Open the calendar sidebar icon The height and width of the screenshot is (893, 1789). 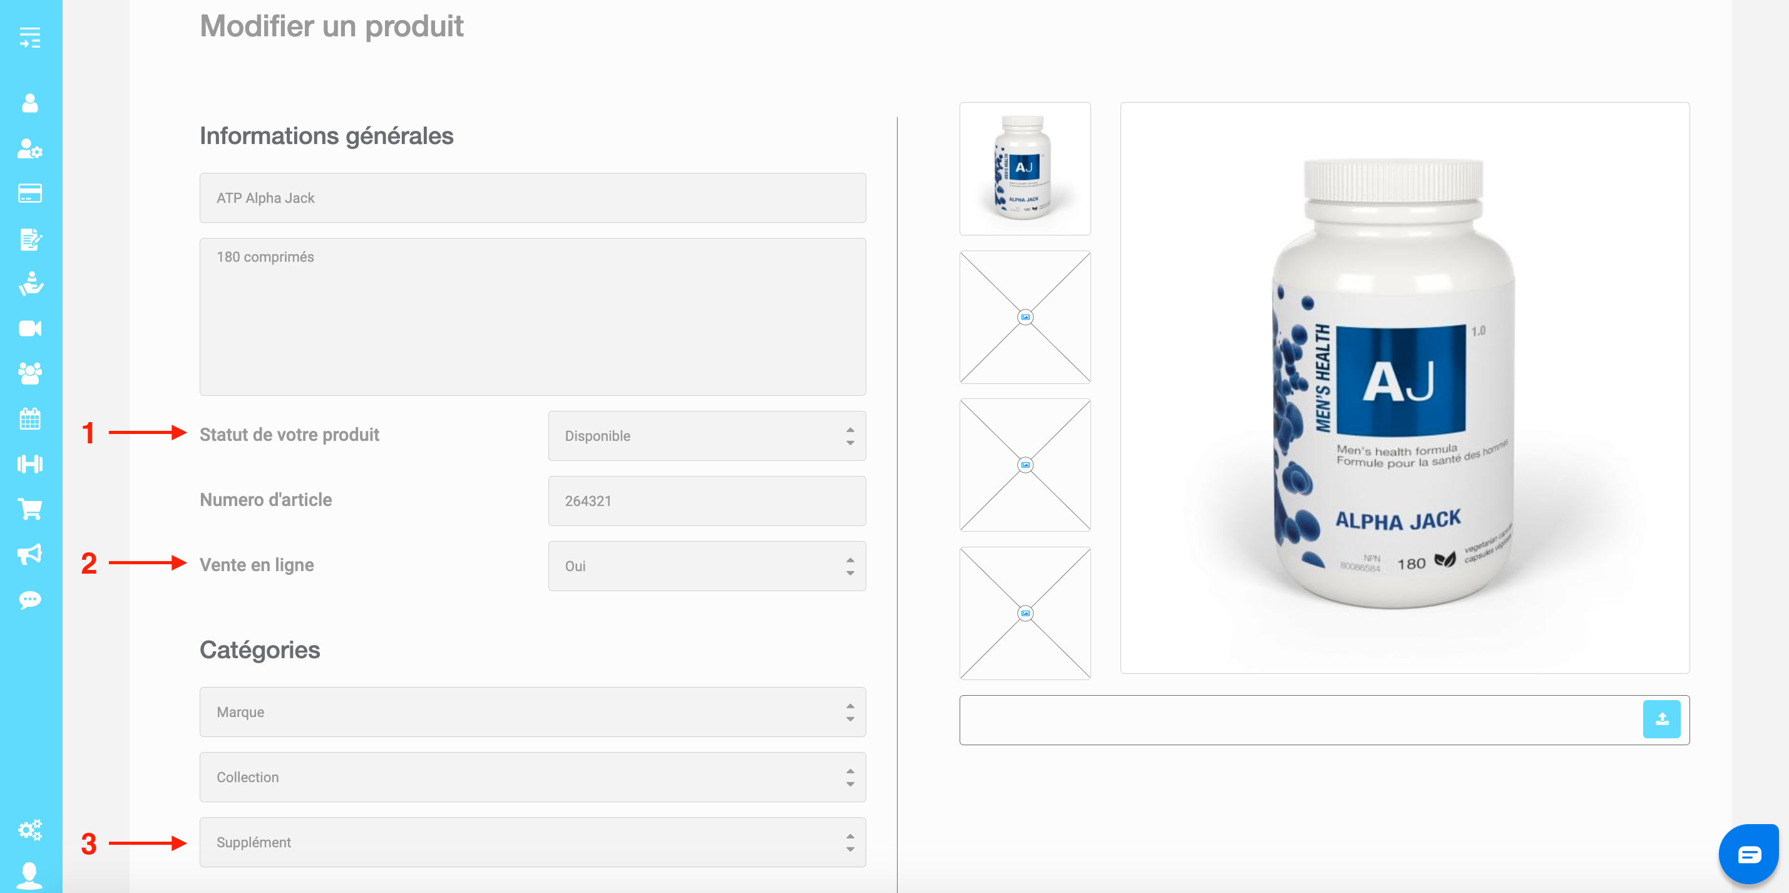[30, 418]
